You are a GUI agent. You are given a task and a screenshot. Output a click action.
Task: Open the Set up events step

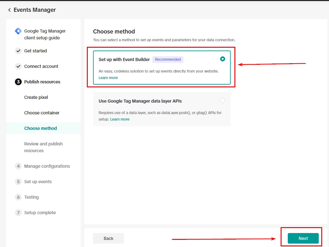click(38, 182)
